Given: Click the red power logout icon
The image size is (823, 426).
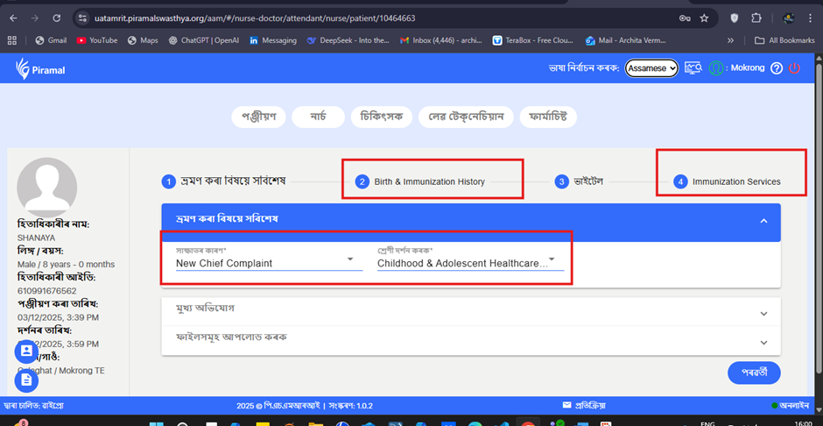Looking at the screenshot, I should click(794, 68).
